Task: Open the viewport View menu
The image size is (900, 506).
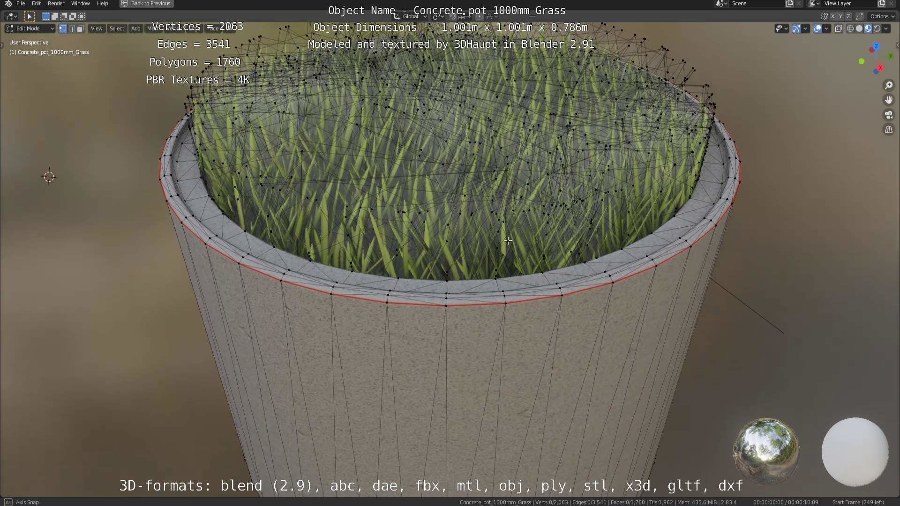Action: (97, 29)
